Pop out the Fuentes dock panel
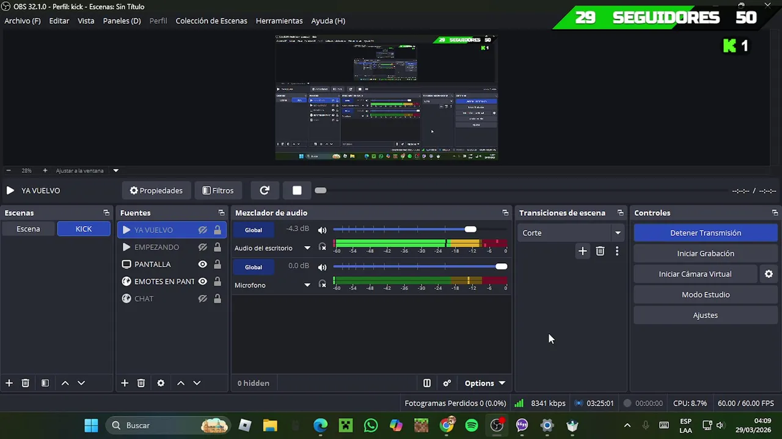 [221, 213]
